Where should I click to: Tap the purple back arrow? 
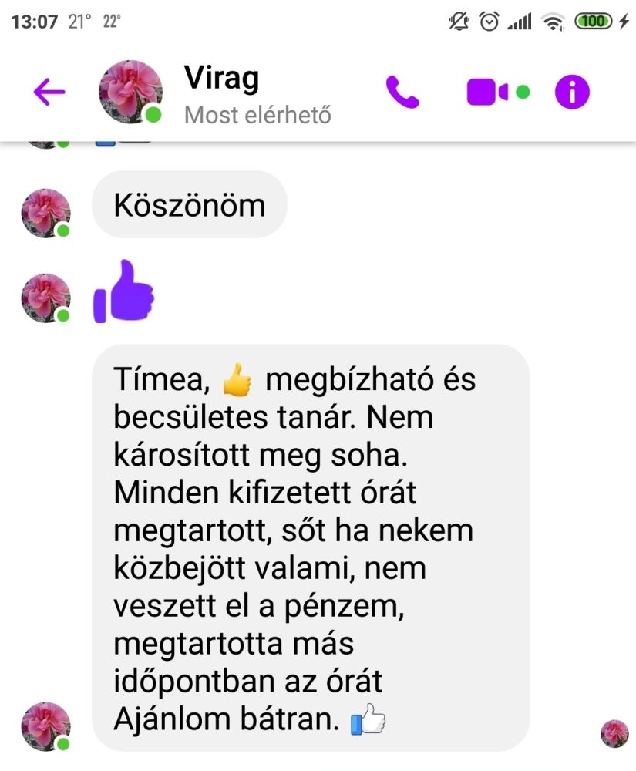click(x=49, y=92)
